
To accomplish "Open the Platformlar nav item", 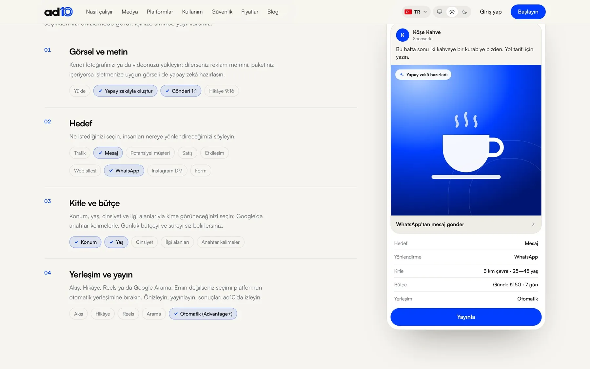I will click(x=160, y=12).
